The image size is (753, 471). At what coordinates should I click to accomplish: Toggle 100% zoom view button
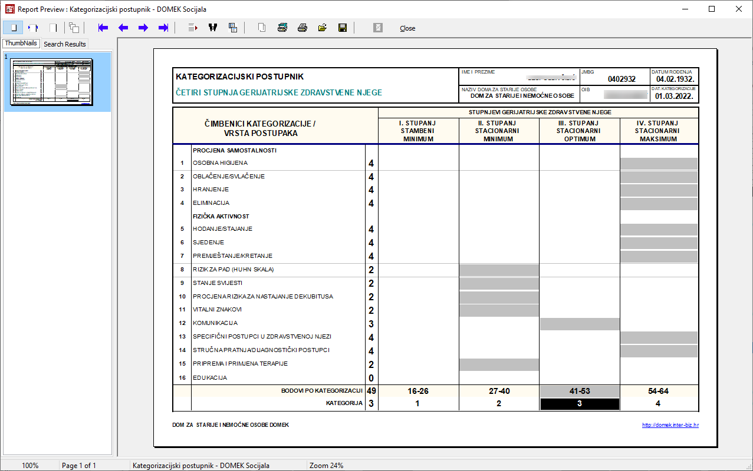click(x=53, y=28)
